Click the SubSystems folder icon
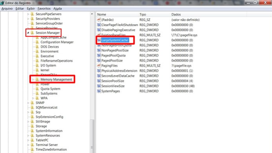 tap(37, 93)
